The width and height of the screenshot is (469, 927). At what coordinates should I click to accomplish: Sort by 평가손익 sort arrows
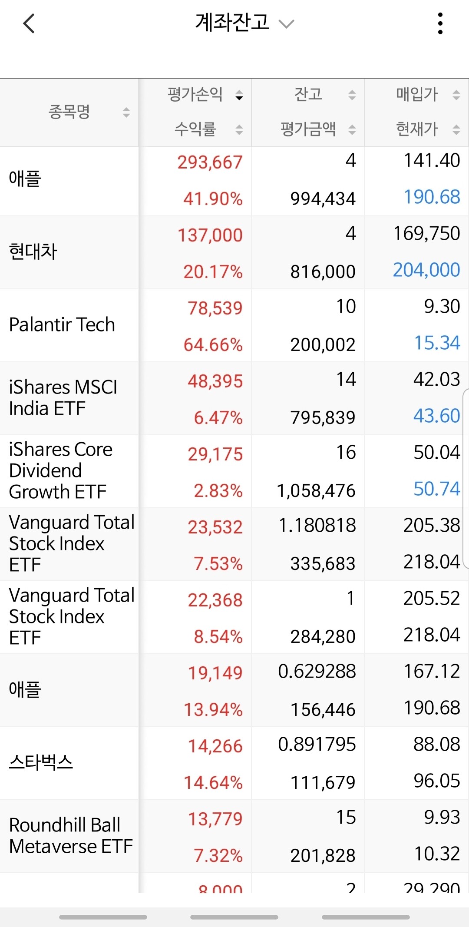point(239,95)
